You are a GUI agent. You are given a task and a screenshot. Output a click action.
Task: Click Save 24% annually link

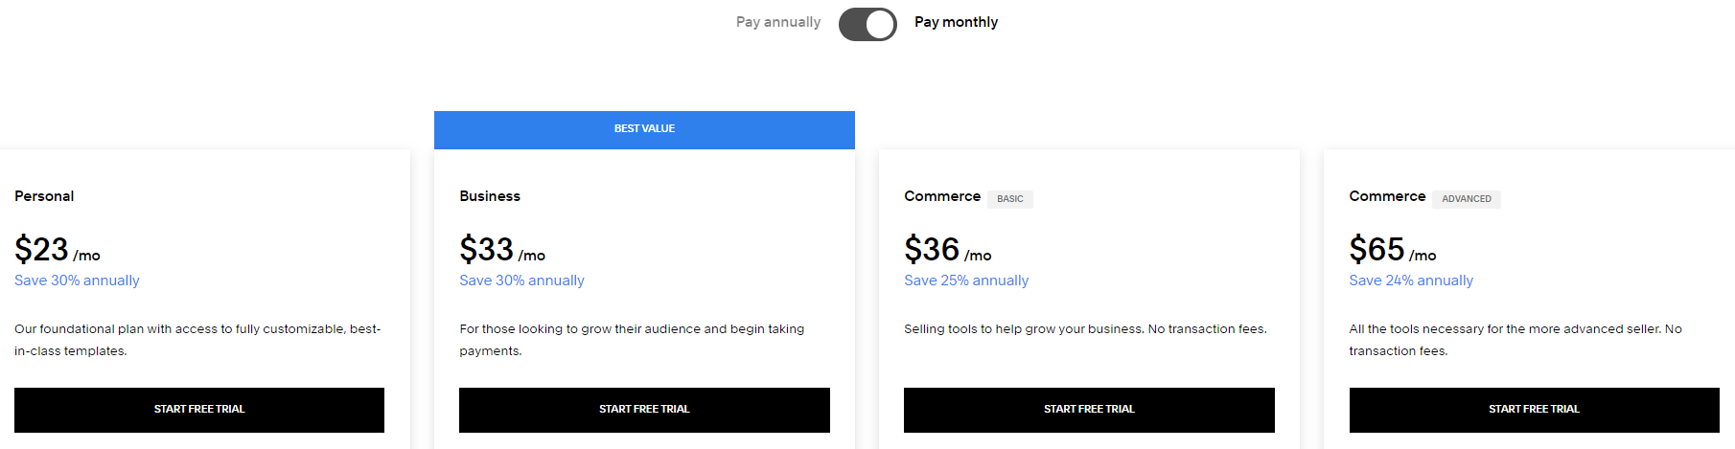click(1411, 281)
